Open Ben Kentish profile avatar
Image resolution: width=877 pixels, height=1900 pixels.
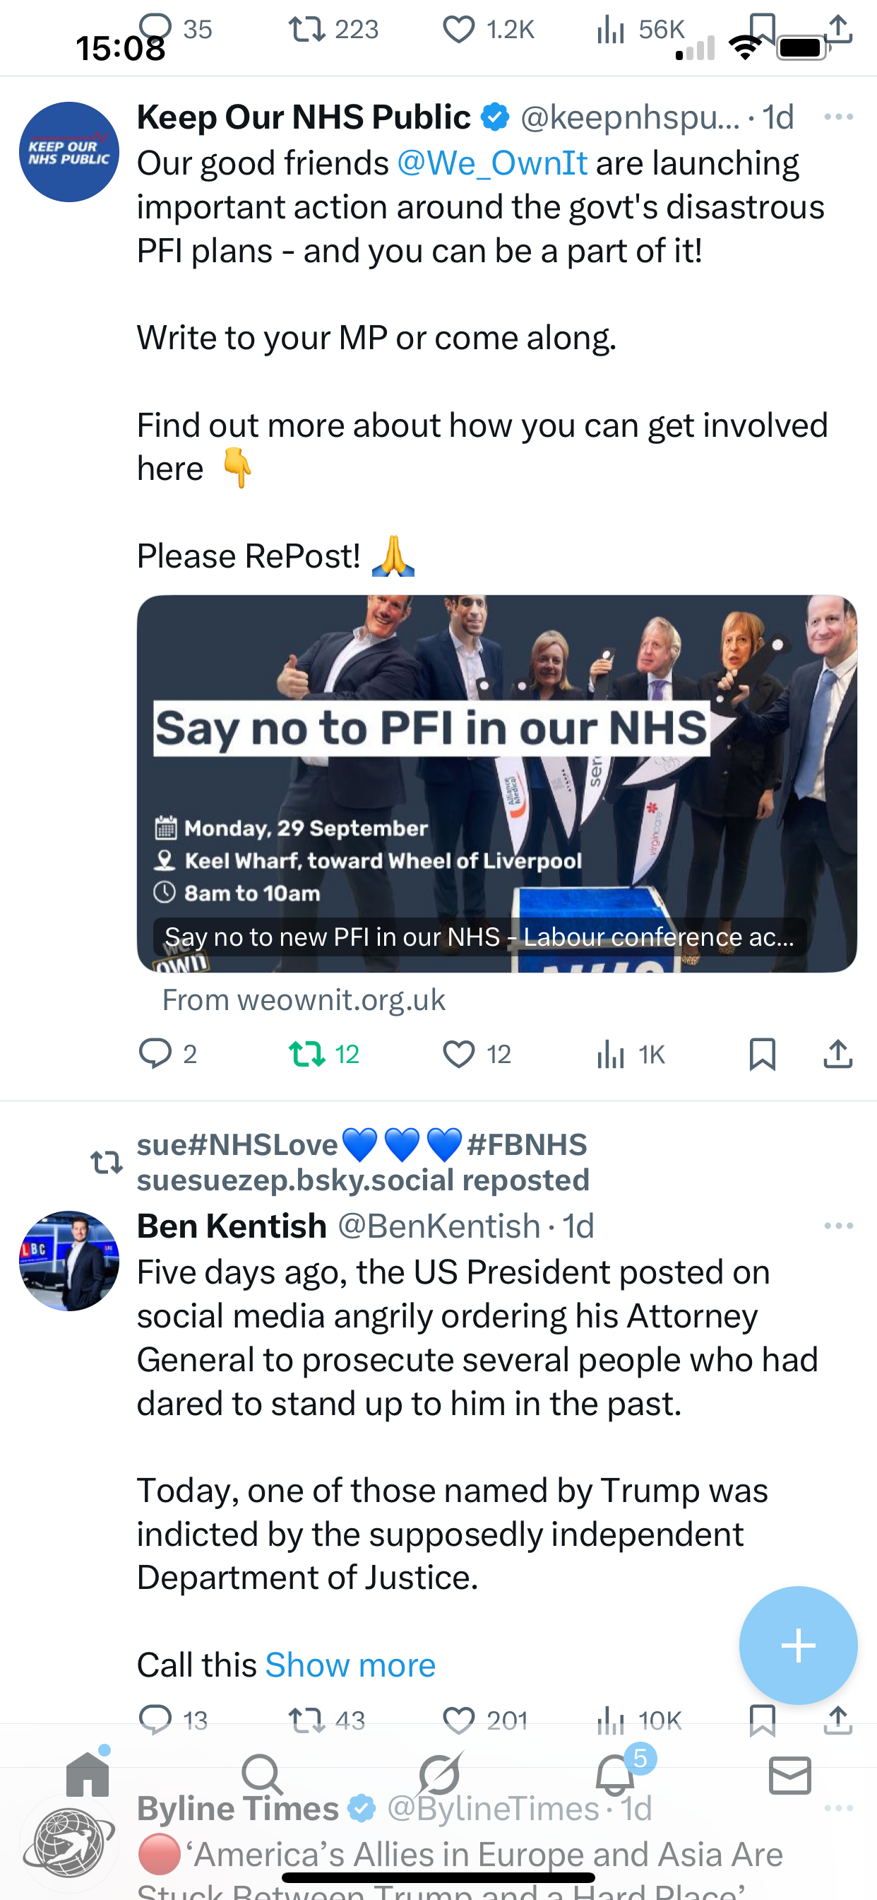(69, 1260)
